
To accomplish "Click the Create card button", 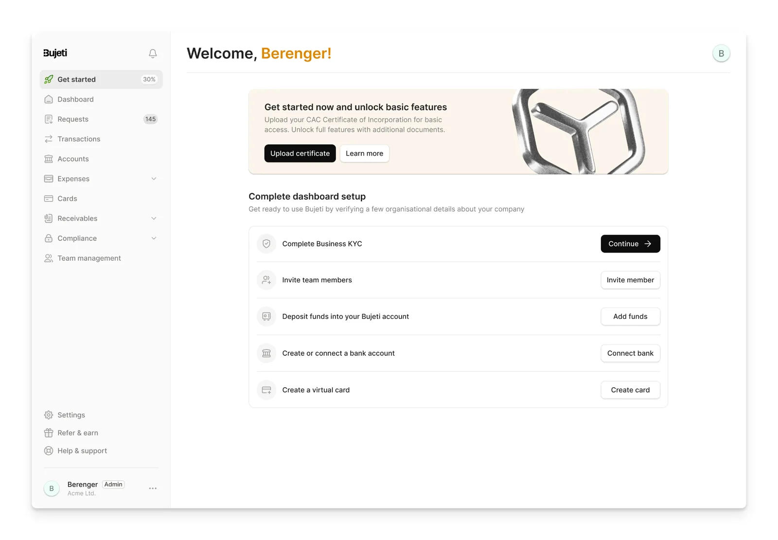I will click(x=630, y=390).
